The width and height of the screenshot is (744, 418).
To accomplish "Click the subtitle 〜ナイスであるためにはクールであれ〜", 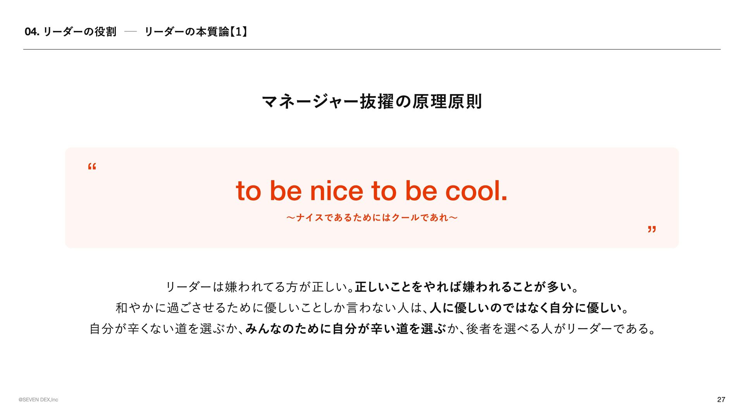I will tap(372, 218).
